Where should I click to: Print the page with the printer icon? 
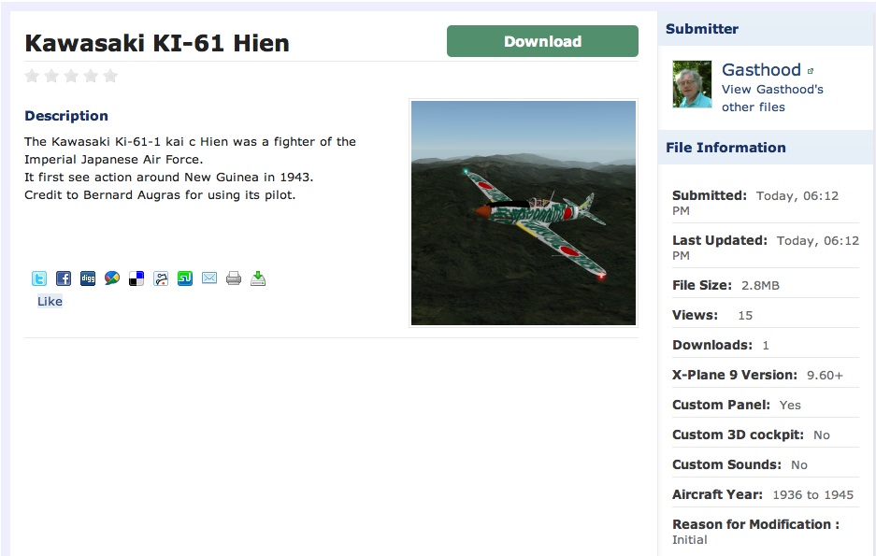tap(234, 278)
